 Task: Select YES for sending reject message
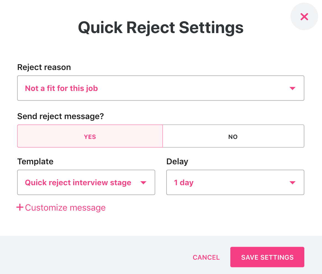(90, 136)
